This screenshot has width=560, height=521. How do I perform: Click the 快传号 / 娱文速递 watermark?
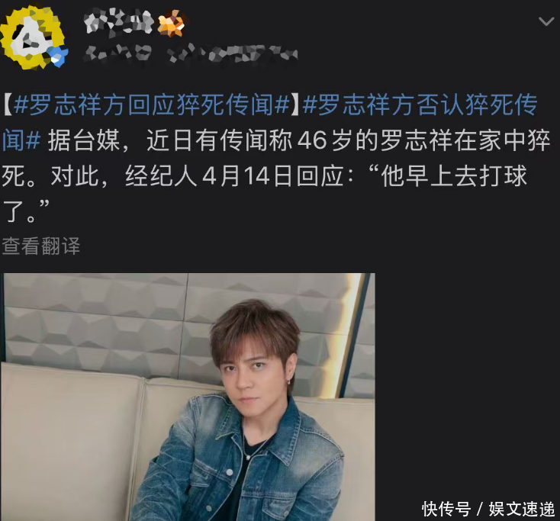point(488,509)
